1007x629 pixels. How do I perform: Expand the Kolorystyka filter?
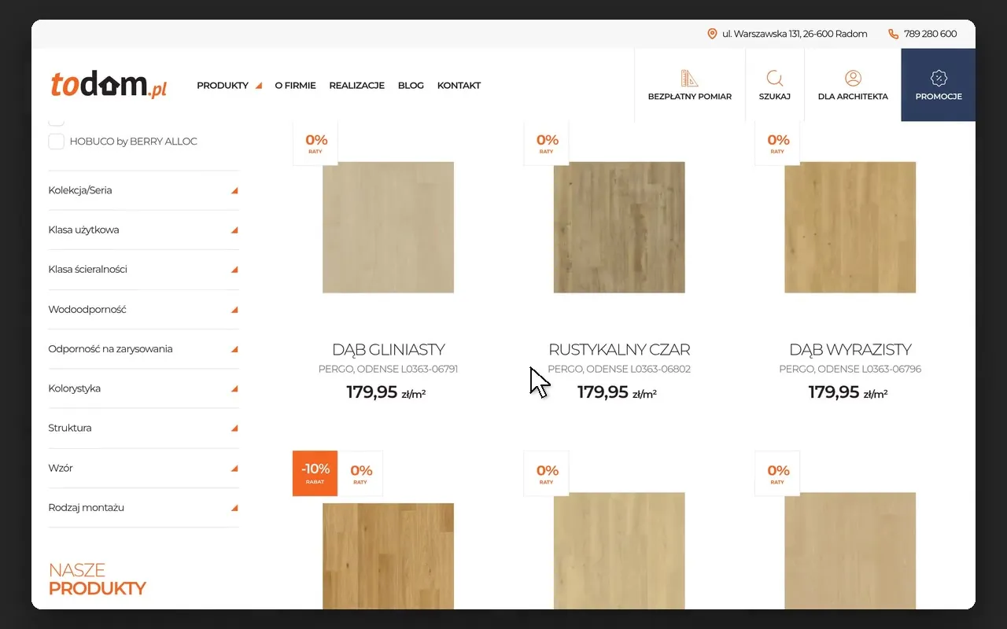coord(143,388)
